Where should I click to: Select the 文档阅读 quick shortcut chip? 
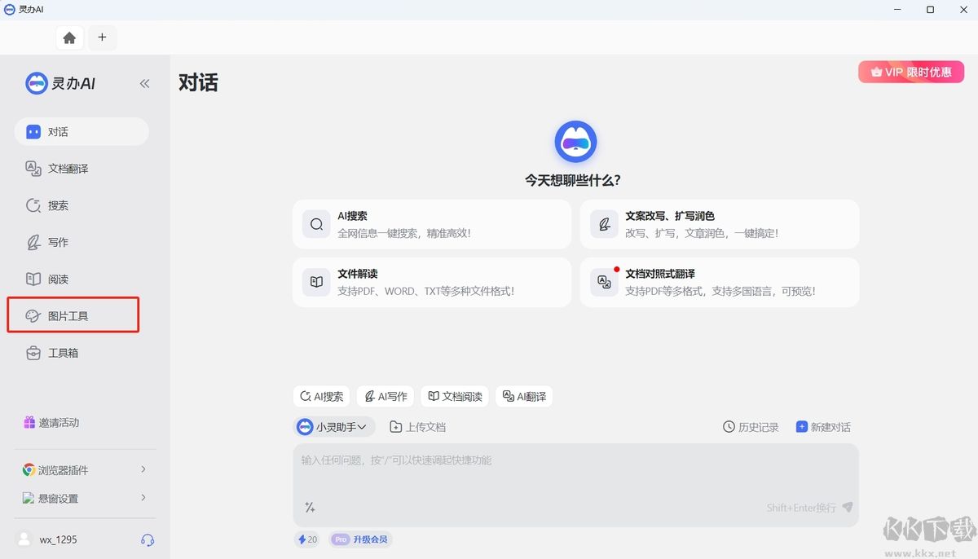click(x=455, y=396)
